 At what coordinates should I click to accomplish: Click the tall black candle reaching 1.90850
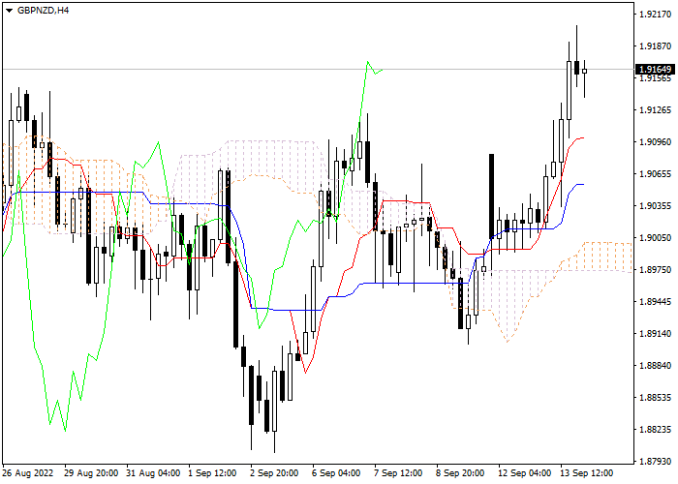pyautogui.click(x=492, y=197)
